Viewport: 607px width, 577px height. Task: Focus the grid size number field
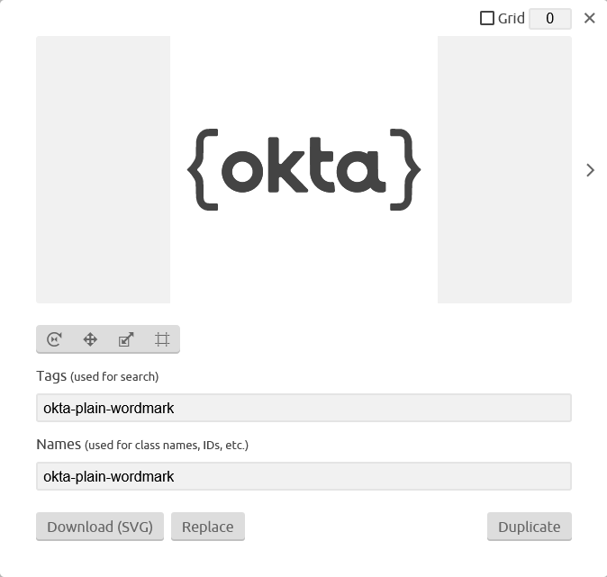tap(550, 19)
